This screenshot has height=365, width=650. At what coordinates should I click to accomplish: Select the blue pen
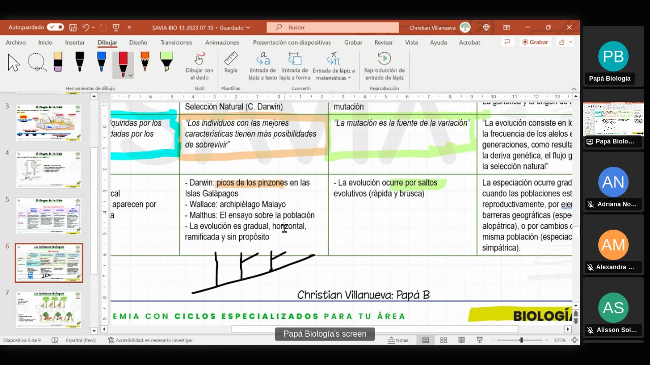[101, 62]
